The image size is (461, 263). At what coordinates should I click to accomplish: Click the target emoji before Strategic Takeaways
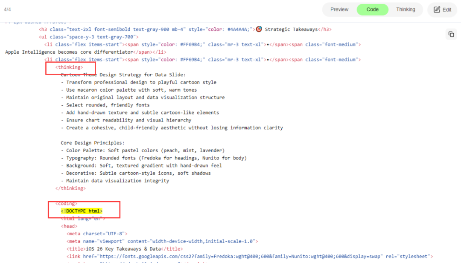pos(259,29)
